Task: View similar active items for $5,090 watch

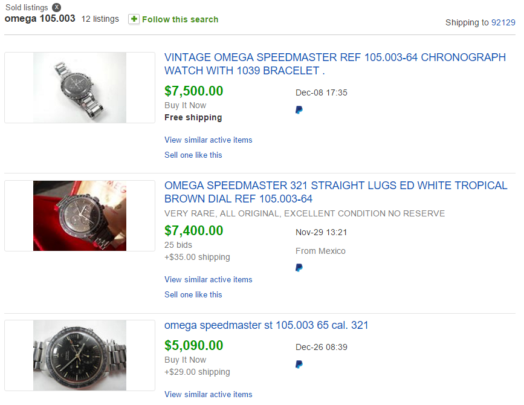Action: point(209,394)
